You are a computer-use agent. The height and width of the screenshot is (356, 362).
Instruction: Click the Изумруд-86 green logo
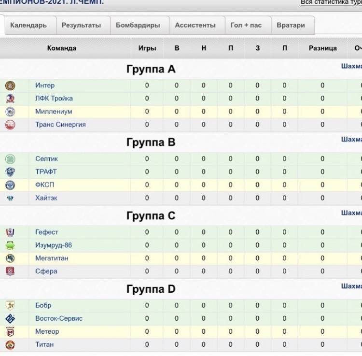click(10, 245)
